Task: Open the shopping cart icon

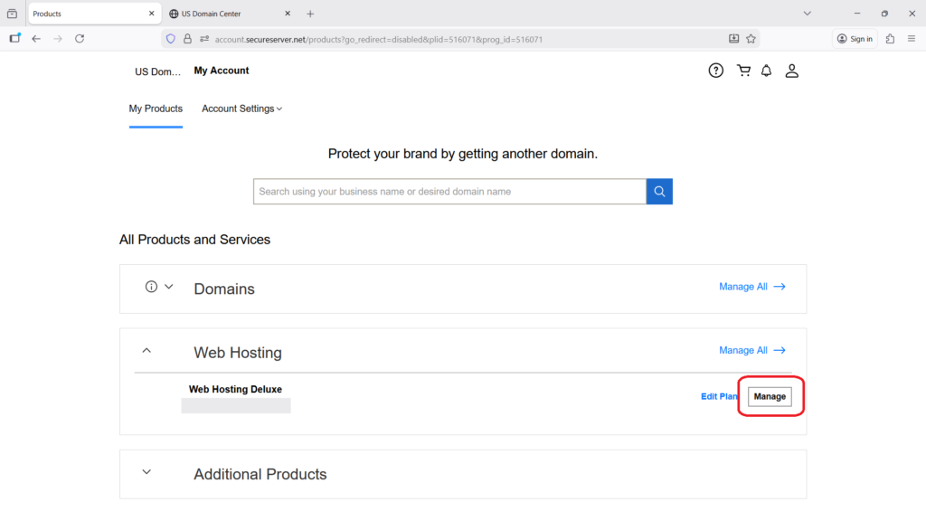Action: click(743, 71)
